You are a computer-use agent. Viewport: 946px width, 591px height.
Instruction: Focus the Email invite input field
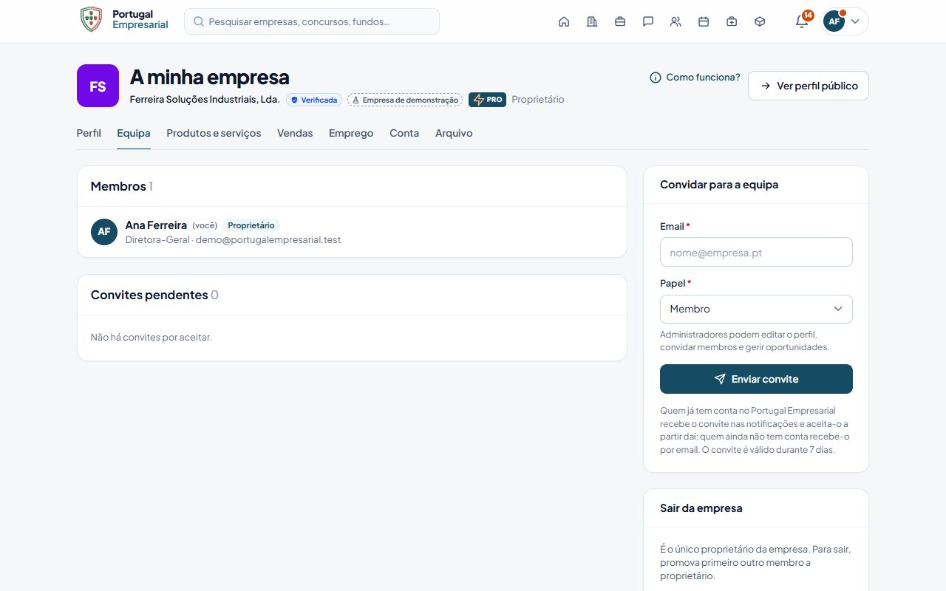click(756, 252)
